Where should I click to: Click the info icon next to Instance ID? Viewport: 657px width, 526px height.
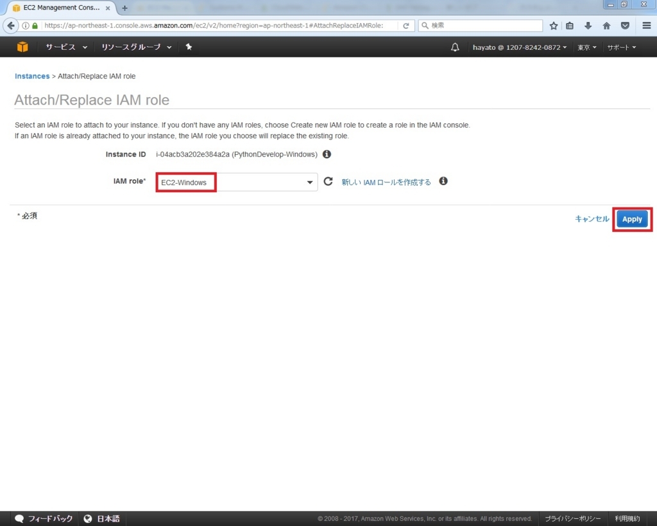point(327,154)
